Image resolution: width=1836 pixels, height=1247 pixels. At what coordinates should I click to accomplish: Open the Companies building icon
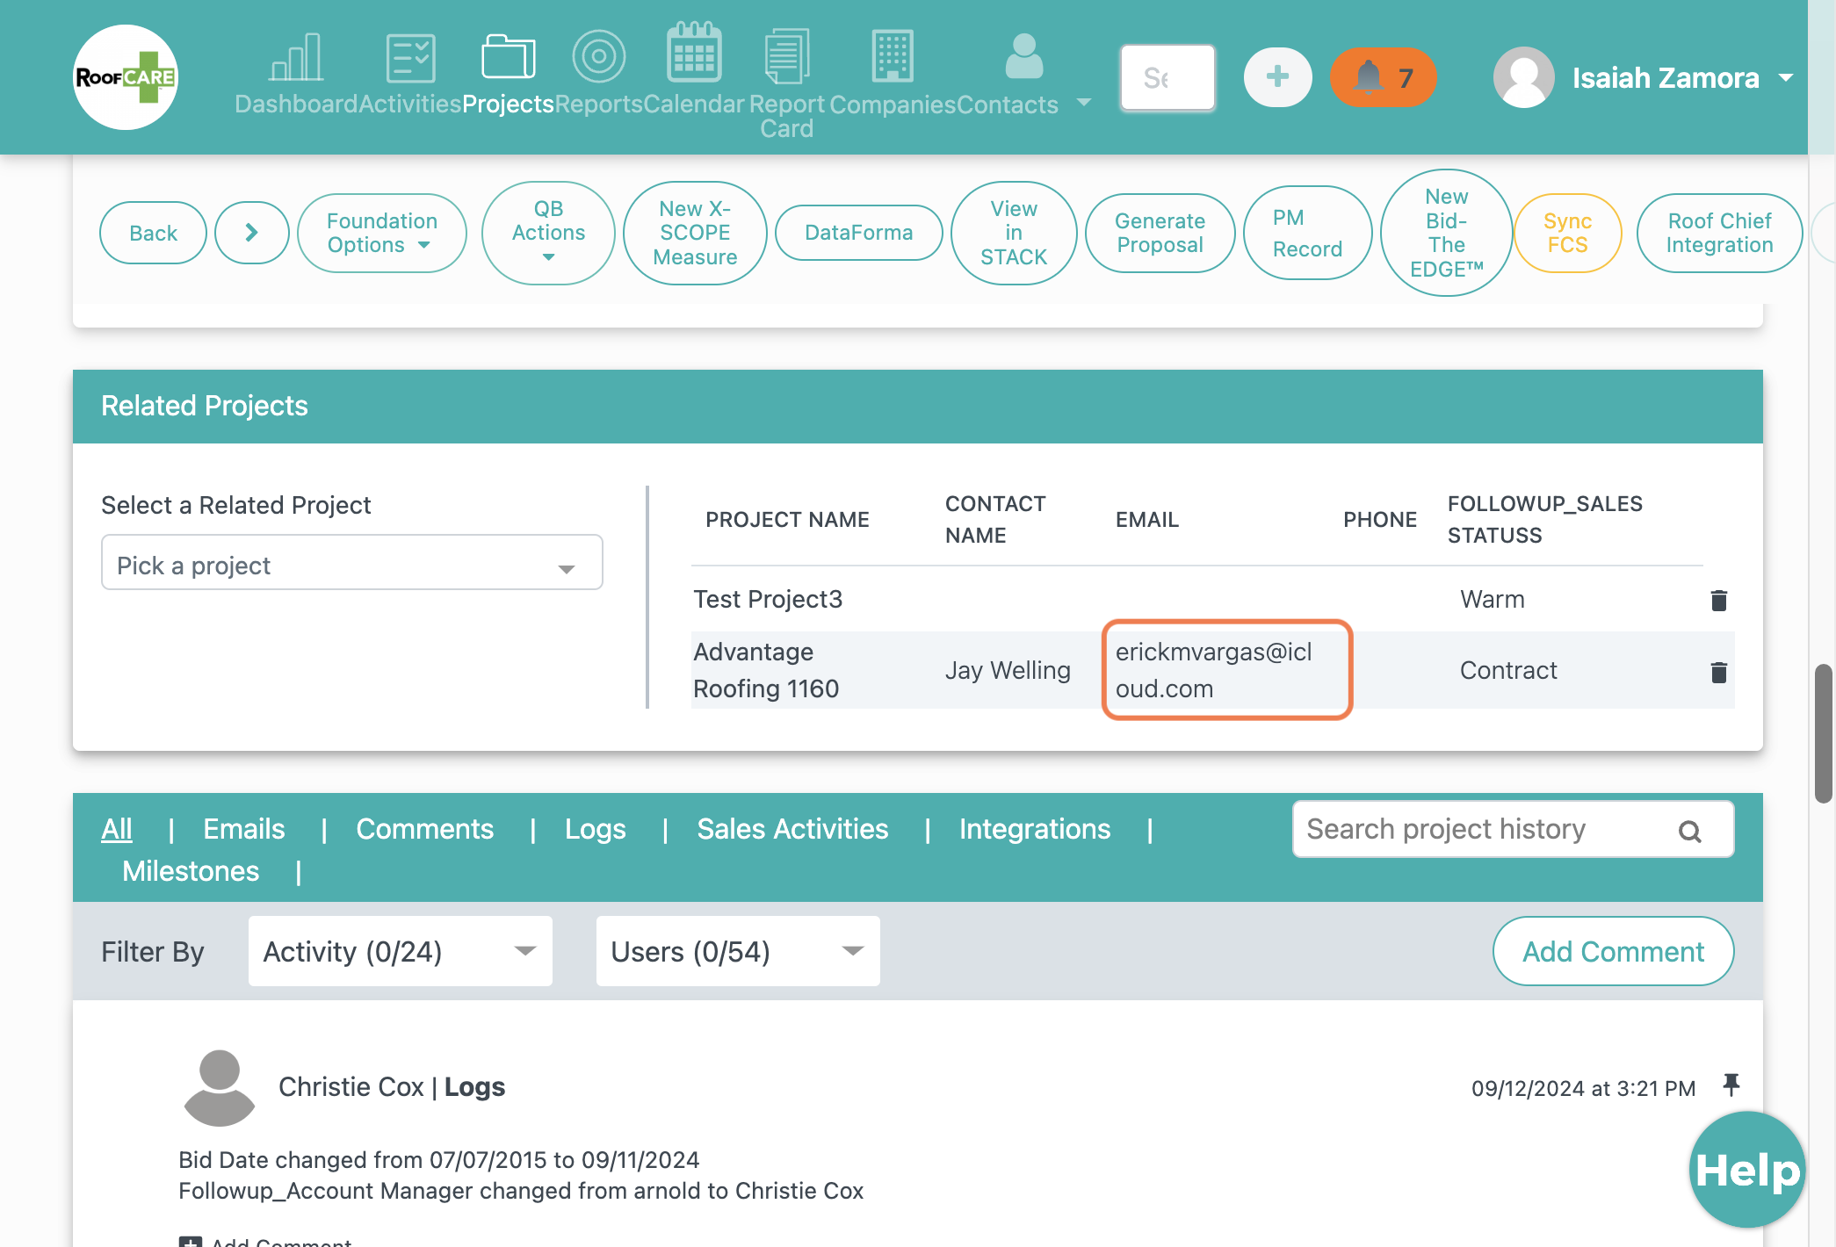point(893,56)
